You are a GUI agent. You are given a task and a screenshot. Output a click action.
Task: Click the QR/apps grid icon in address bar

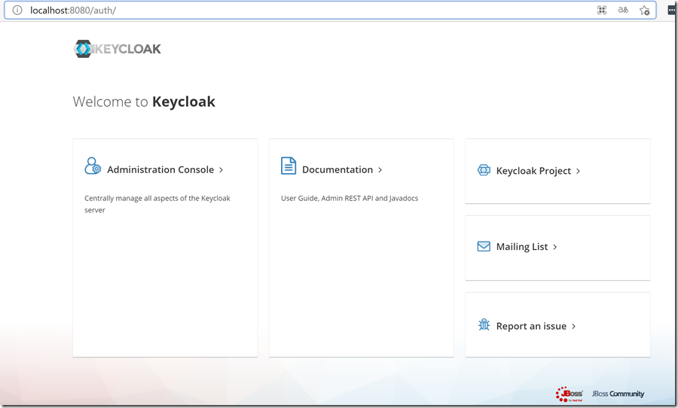click(602, 10)
